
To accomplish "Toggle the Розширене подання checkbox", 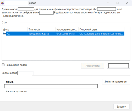I will 3,65.
